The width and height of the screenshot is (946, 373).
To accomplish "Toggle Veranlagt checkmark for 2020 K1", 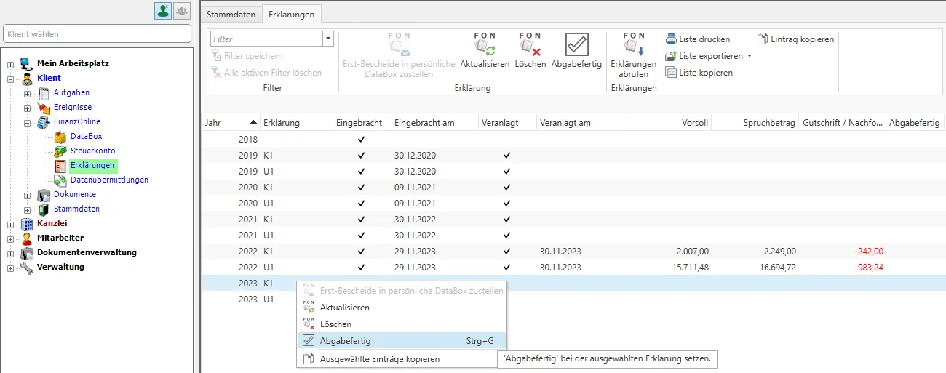I will 507,187.
